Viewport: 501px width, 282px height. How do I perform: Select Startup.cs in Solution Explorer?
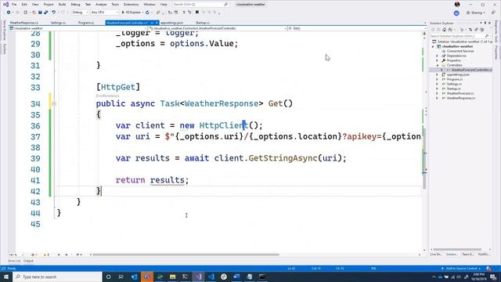pos(454,89)
